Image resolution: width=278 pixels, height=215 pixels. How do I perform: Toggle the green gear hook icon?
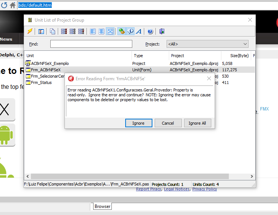[x=121, y=31]
